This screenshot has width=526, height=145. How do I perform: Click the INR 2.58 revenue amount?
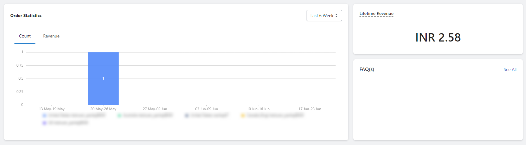[438, 37]
